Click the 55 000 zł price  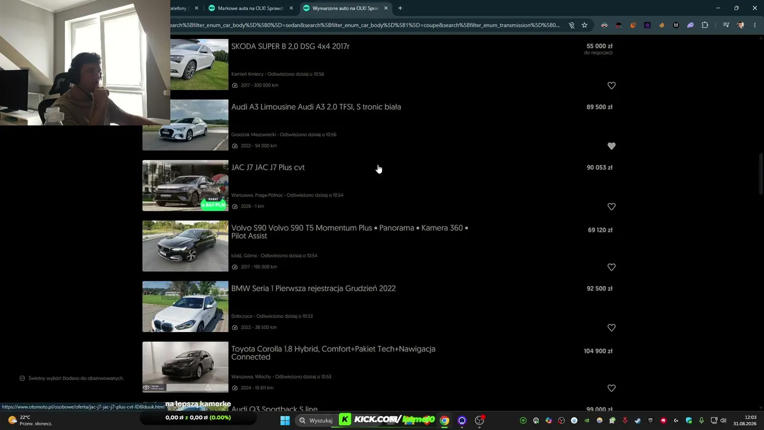point(599,46)
